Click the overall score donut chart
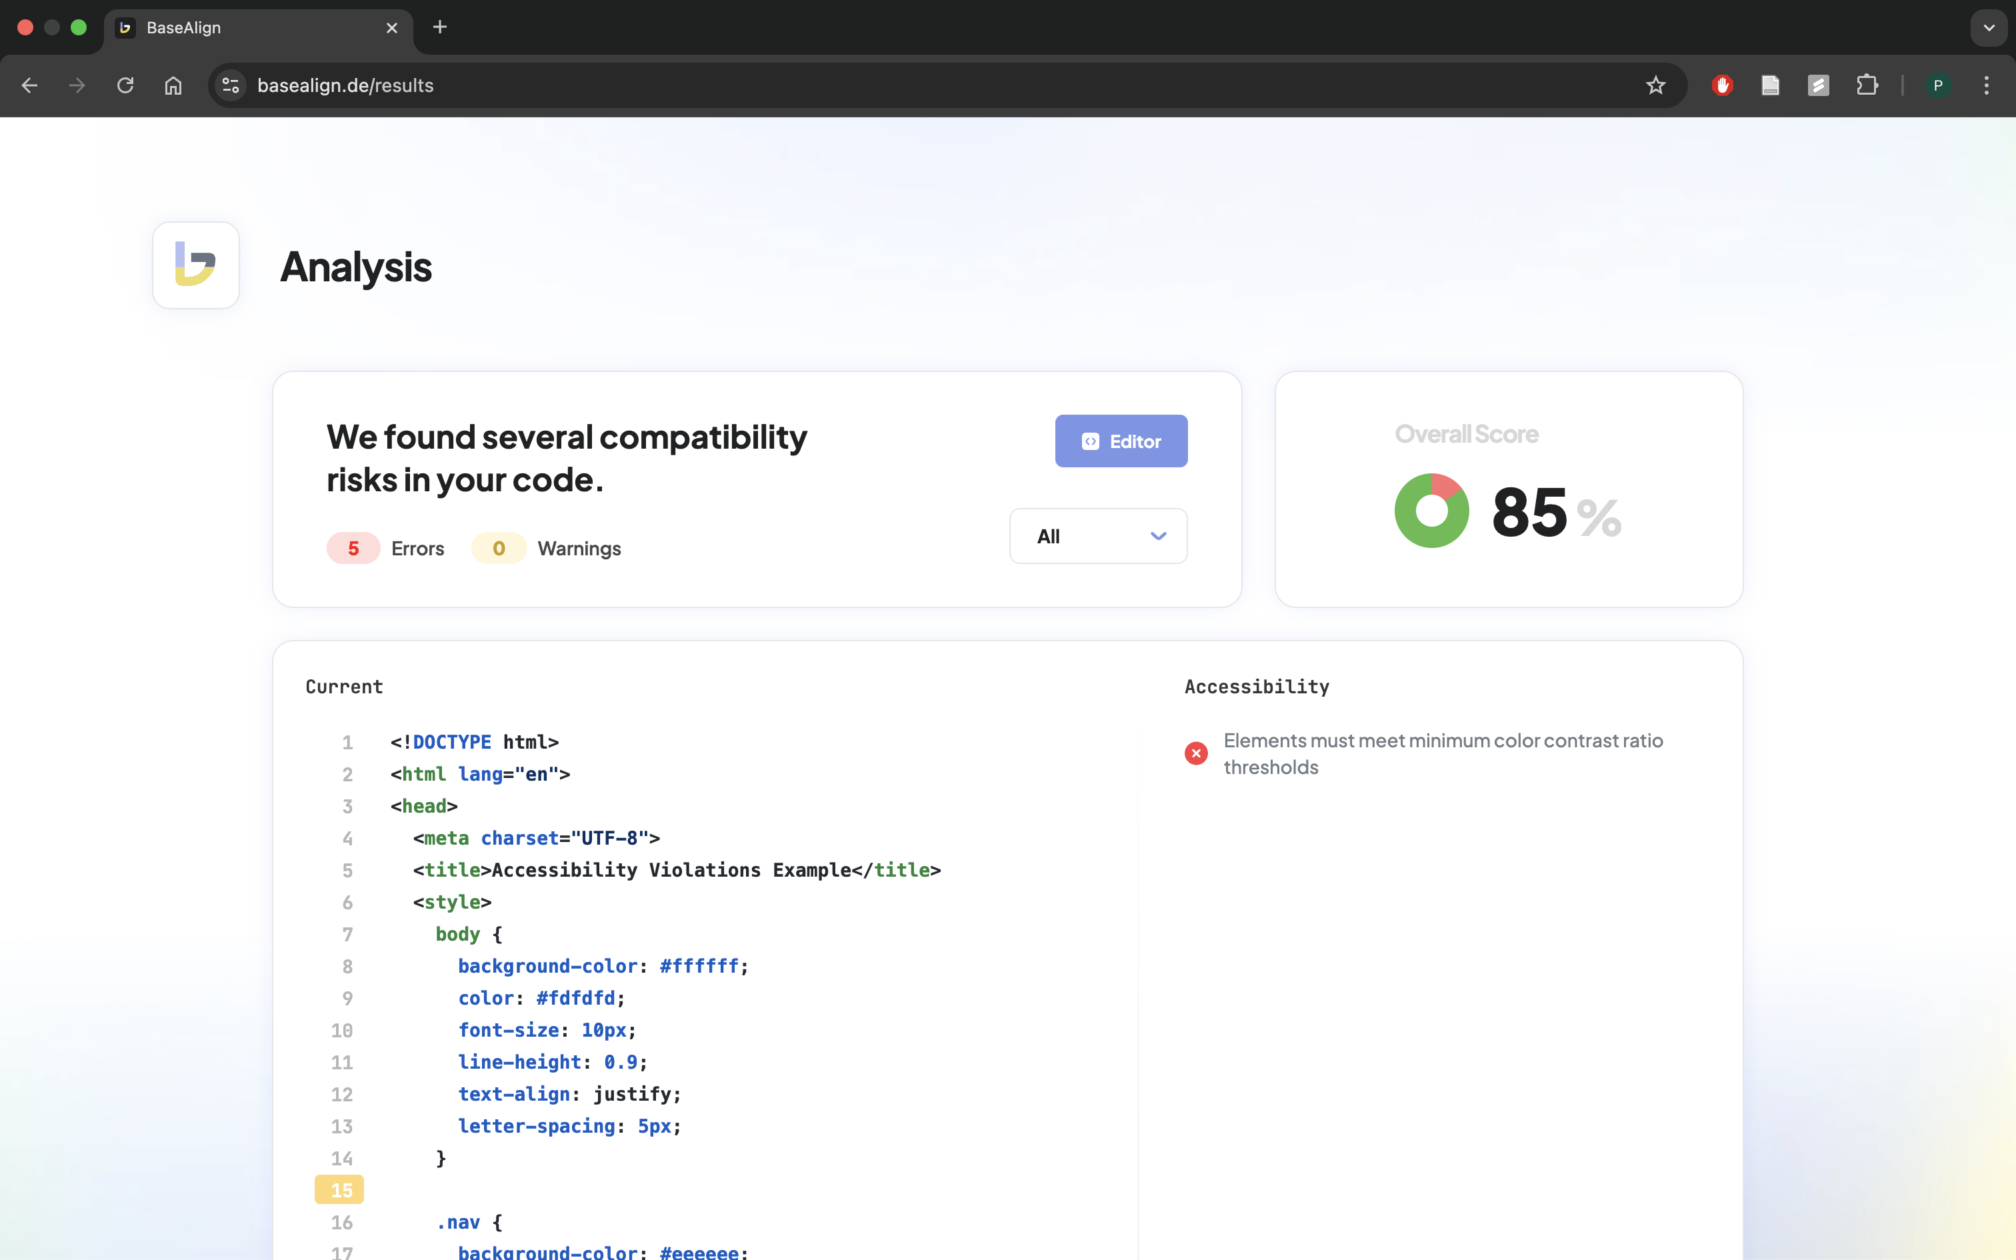Image resolution: width=2016 pixels, height=1260 pixels. tap(1431, 511)
